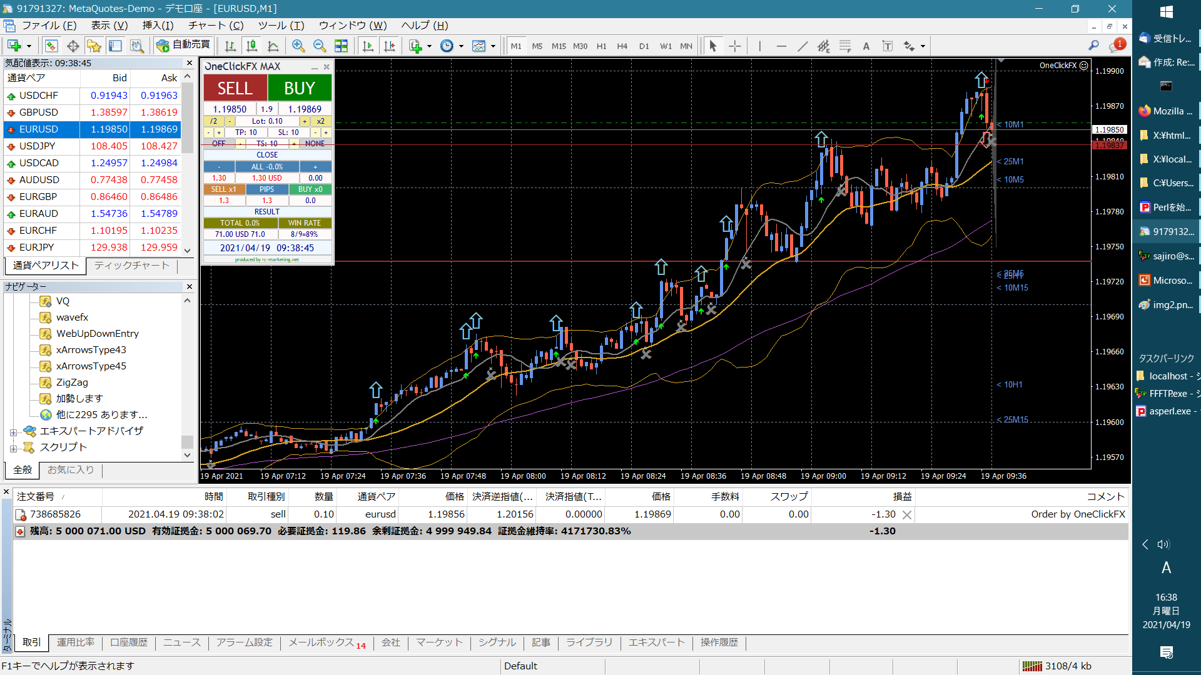Open the Periods dropdown arrow

coord(461,46)
